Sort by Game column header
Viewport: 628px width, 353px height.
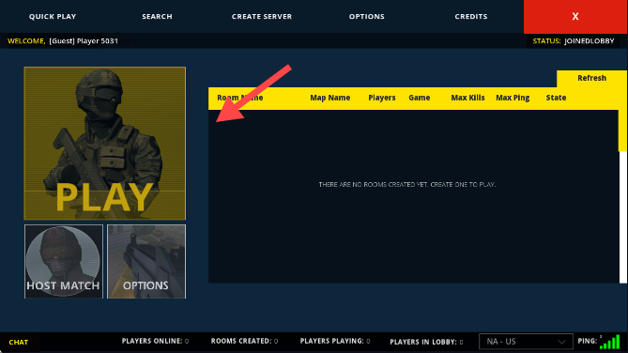[420, 98]
